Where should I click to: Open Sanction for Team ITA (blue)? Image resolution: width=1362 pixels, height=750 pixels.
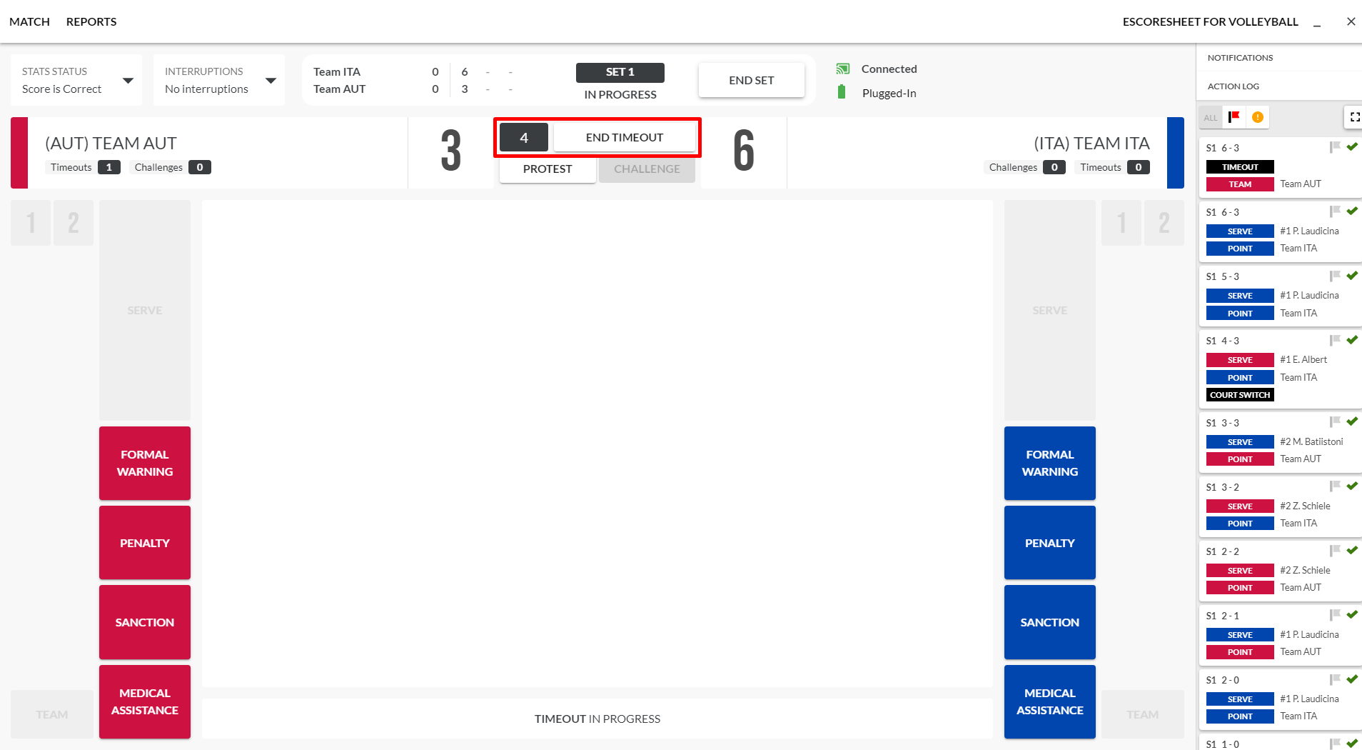point(1050,622)
